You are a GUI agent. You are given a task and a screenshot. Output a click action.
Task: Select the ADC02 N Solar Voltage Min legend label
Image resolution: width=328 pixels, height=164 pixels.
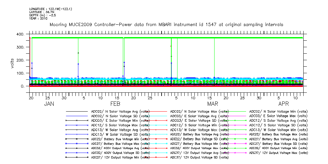[x=278, y=111]
